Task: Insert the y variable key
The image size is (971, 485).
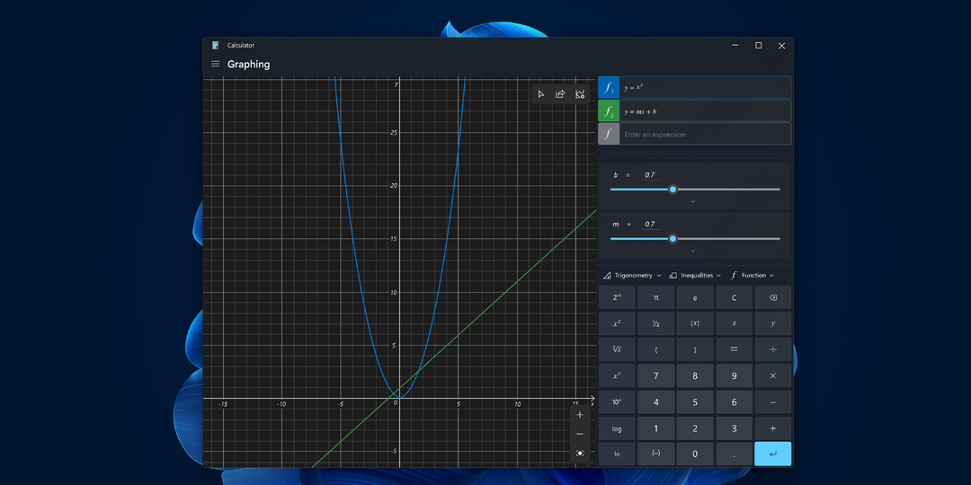Action: [773, 323]
